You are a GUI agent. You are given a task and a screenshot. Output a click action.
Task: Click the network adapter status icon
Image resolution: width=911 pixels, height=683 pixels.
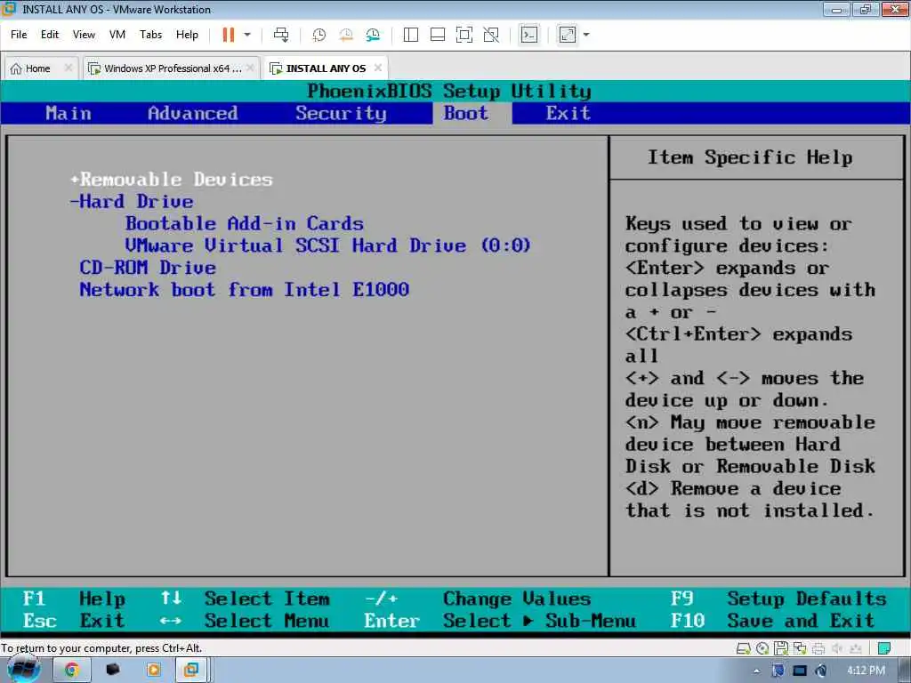click(x=800, y=648)
